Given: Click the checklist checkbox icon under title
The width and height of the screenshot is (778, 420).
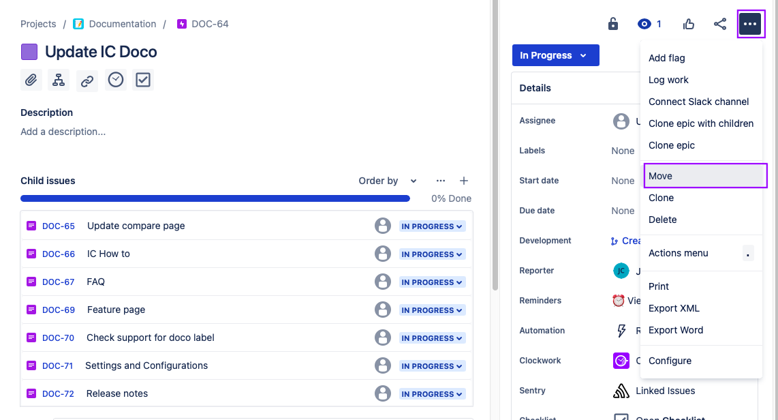Looking at the screenshot, I should coord(143,80).
